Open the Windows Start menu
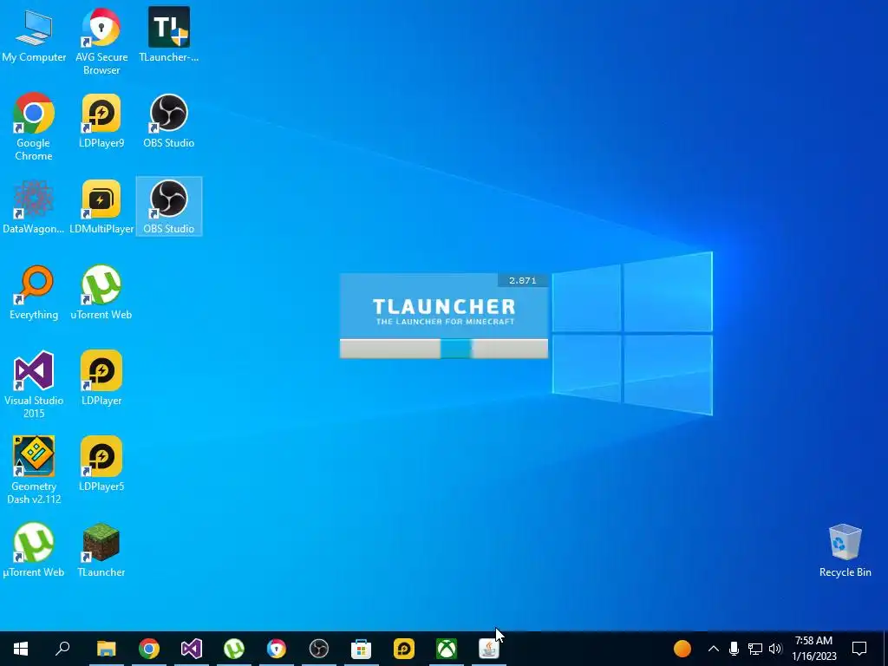This screenshot has height=666, width=888. click(21, 649)
